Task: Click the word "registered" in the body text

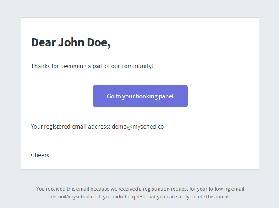Action: click(x=57, y=127)
